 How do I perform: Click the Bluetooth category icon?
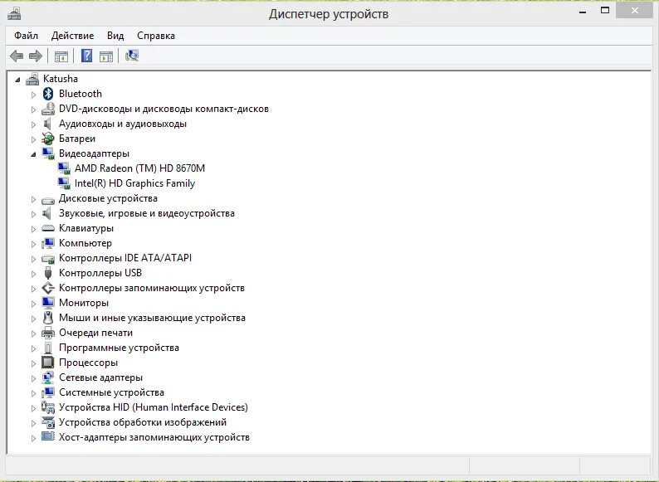tap(48, 94)
